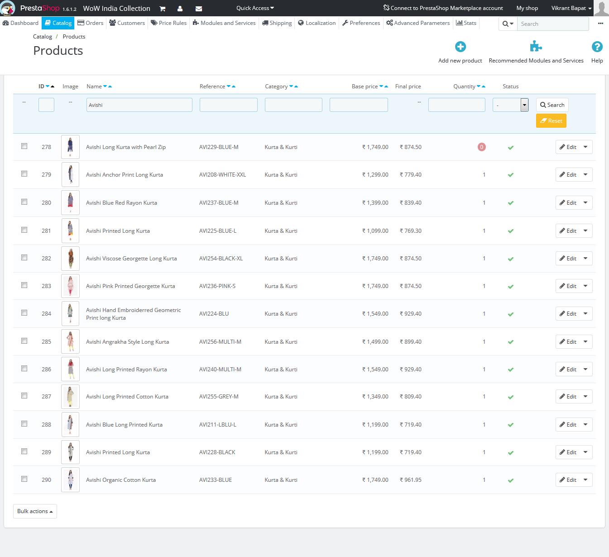Click the envelope messages icon in header
Screen dimensions: 609x557
pos(199,9)
